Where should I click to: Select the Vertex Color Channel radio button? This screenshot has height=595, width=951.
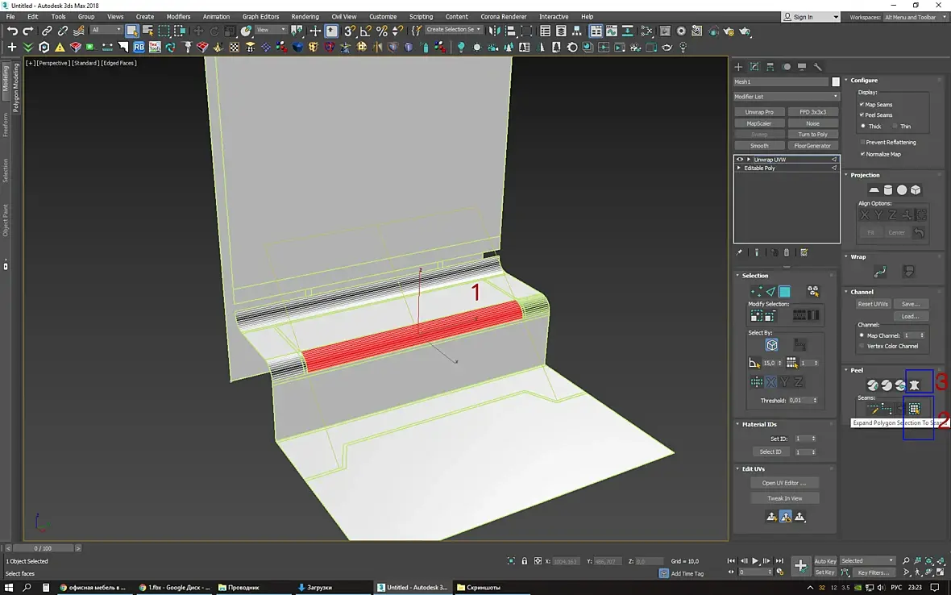tap(862, 346)
